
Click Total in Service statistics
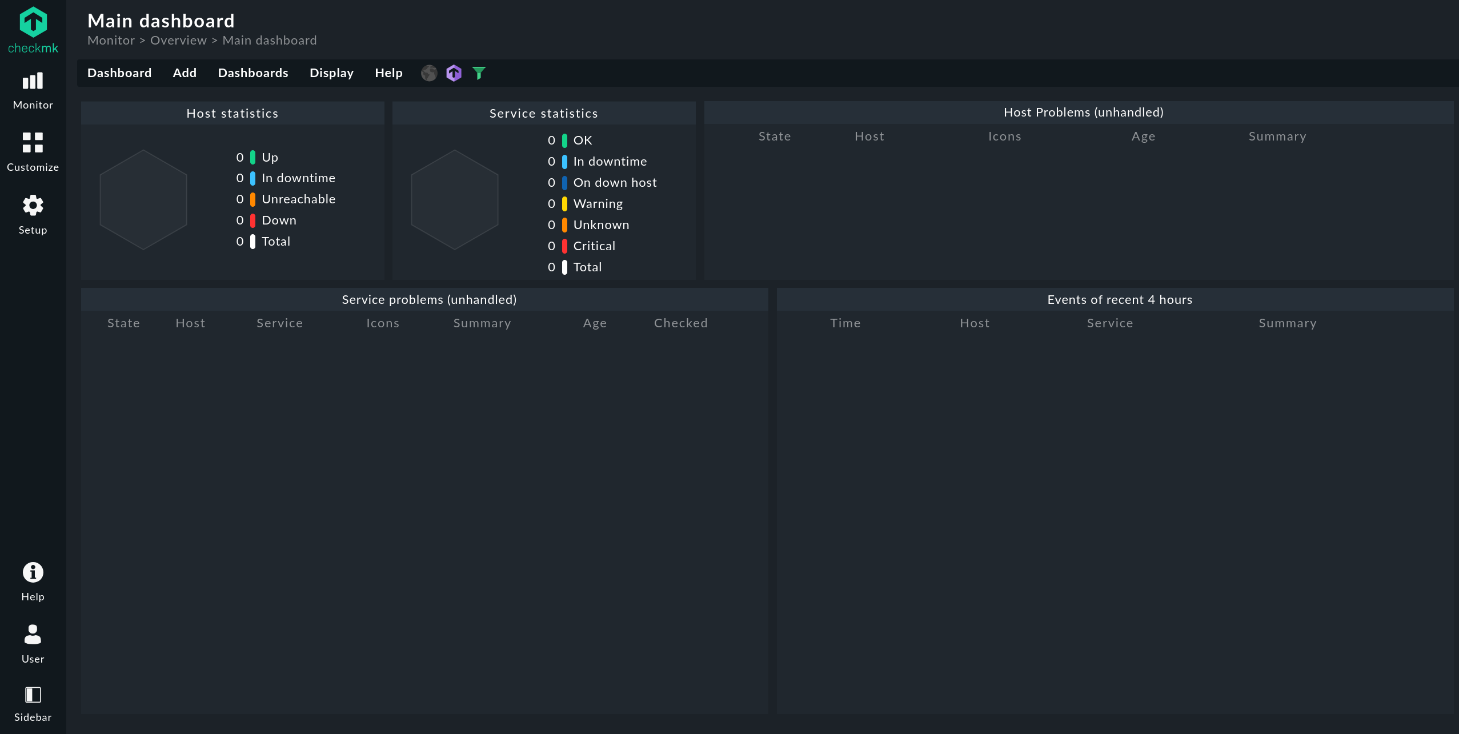click(587, 267)
